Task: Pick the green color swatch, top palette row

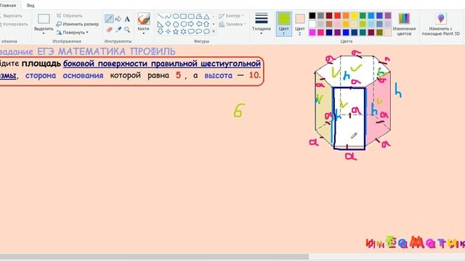Action: (x=363, y=16)
